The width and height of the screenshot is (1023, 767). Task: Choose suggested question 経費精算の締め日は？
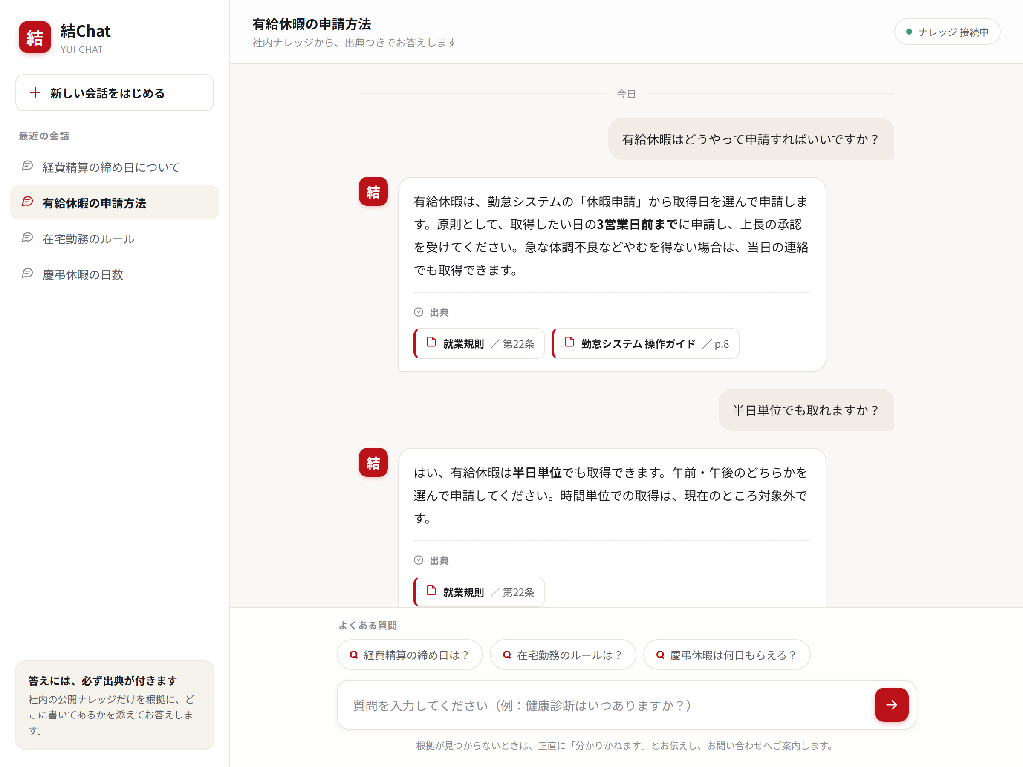pos(410,655)
